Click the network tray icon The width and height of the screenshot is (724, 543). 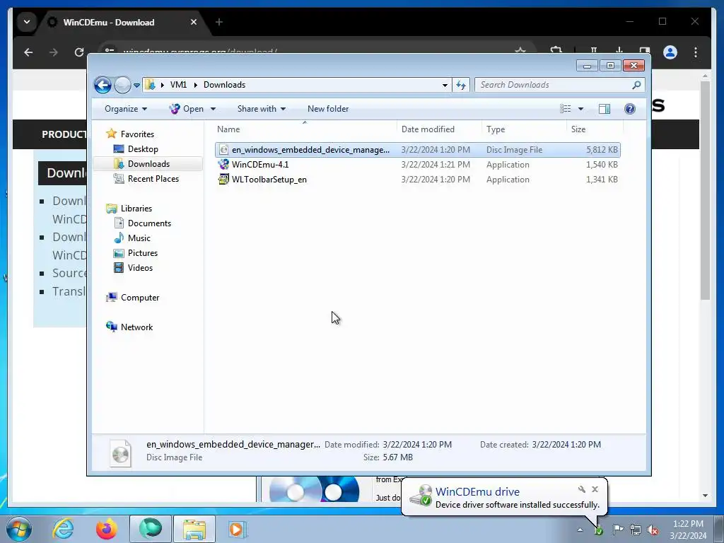click(636, 530)
